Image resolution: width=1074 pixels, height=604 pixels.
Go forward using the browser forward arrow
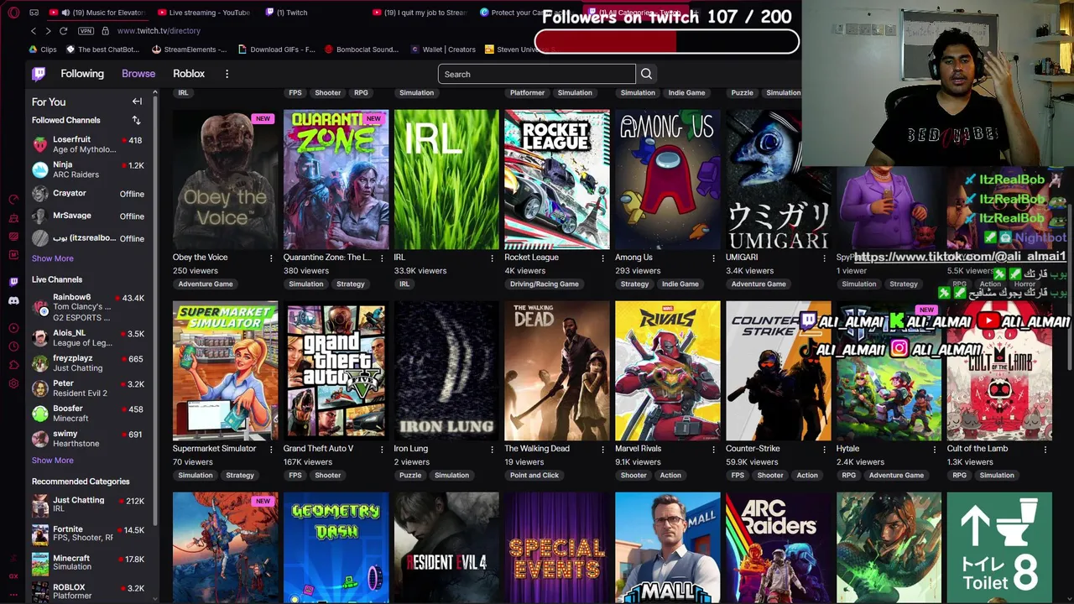coord(48,31)
